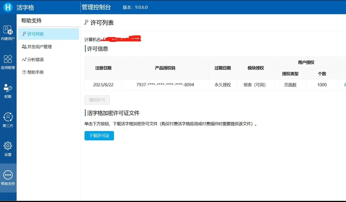Click the users icon beside 并发用户管理
Image resolution: width=346 pixels, height=202 pixels.
pyautogui.click(x=24, y=46)
